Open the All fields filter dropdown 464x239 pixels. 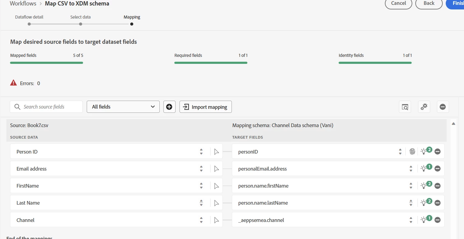tap(123, 107)
